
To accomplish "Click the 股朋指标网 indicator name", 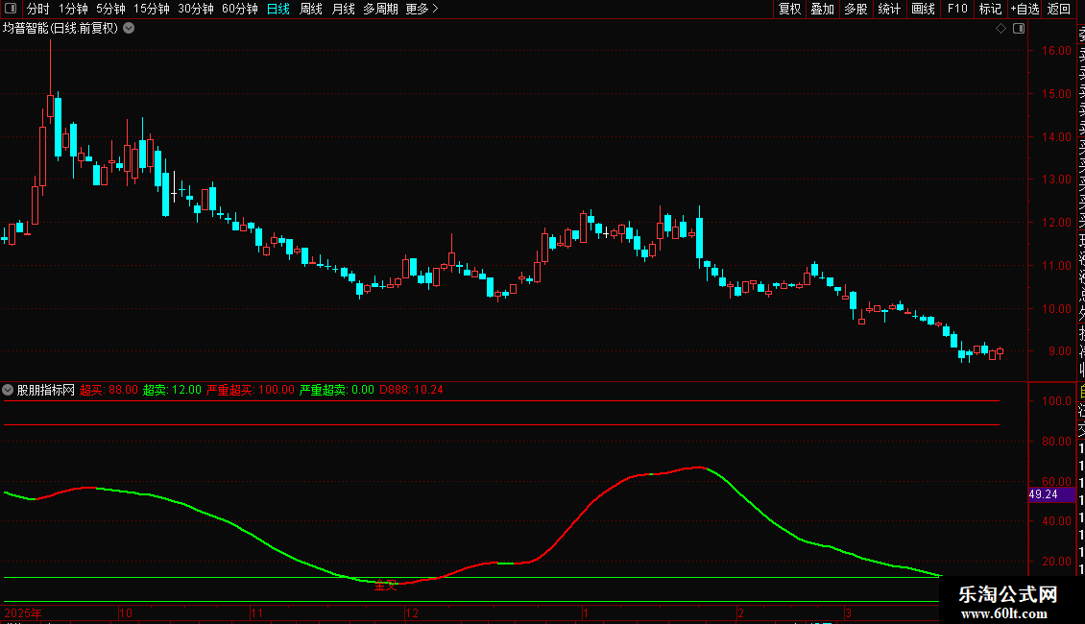I will [46, 390].
